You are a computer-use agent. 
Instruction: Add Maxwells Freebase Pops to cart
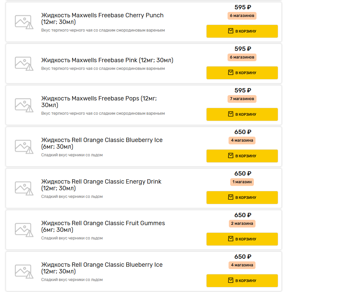[x=242, y=114]
